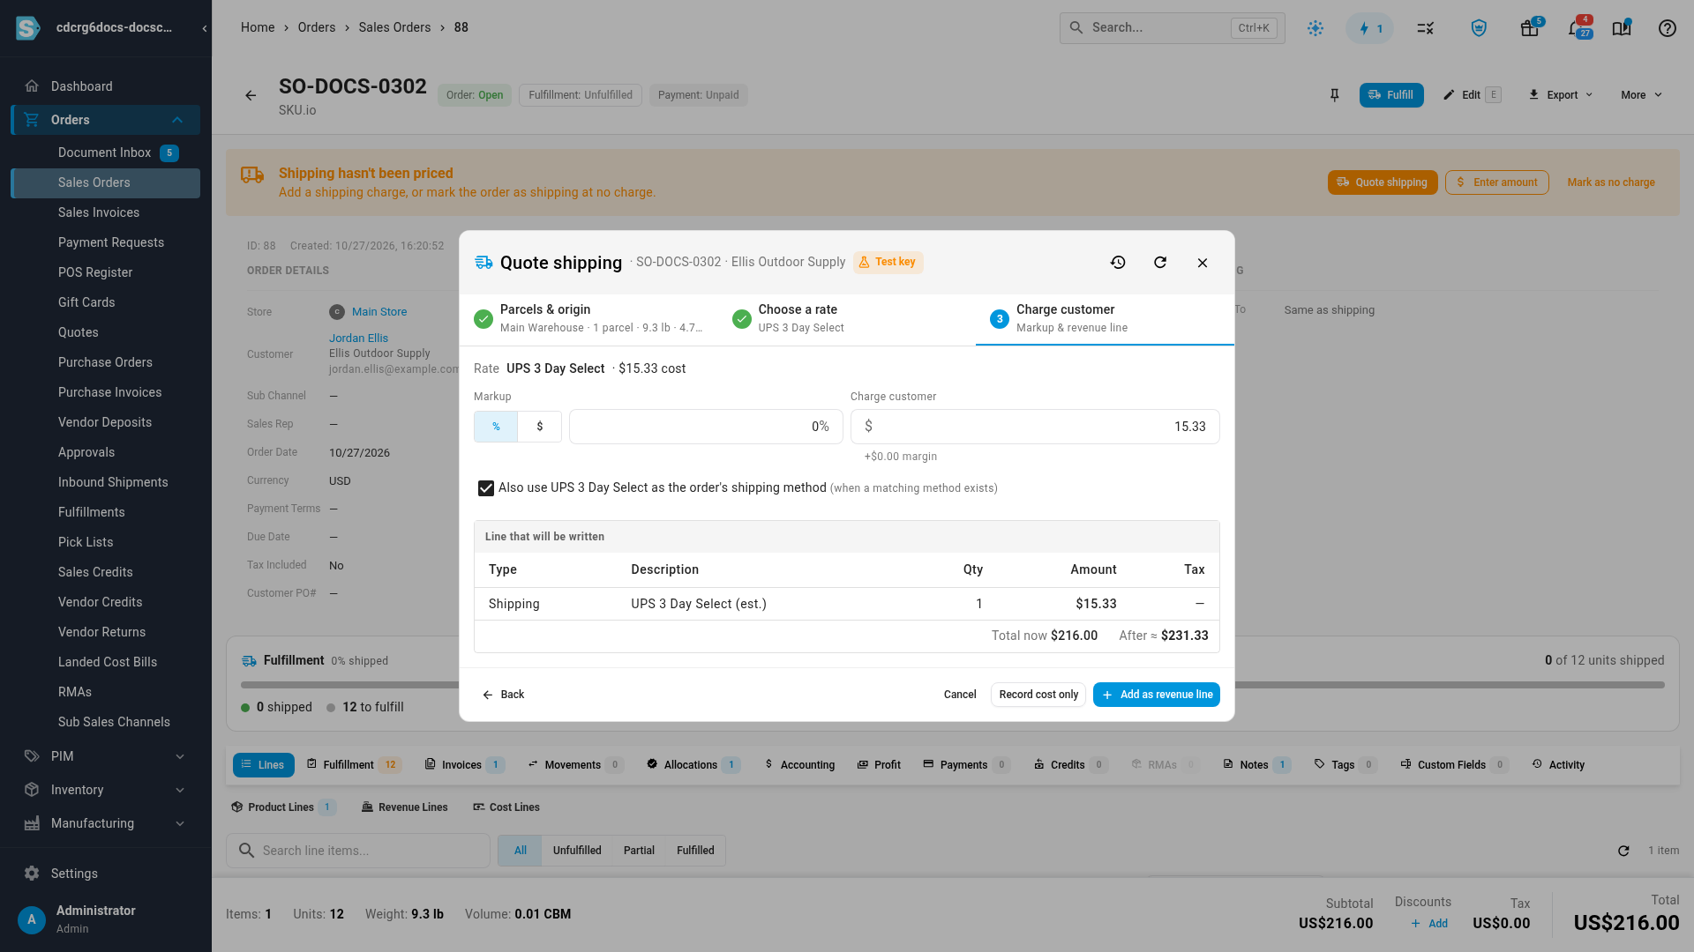Select the Charge customer step
The width and height of the screenshot is (1694, 952).
coord(1105,318)
